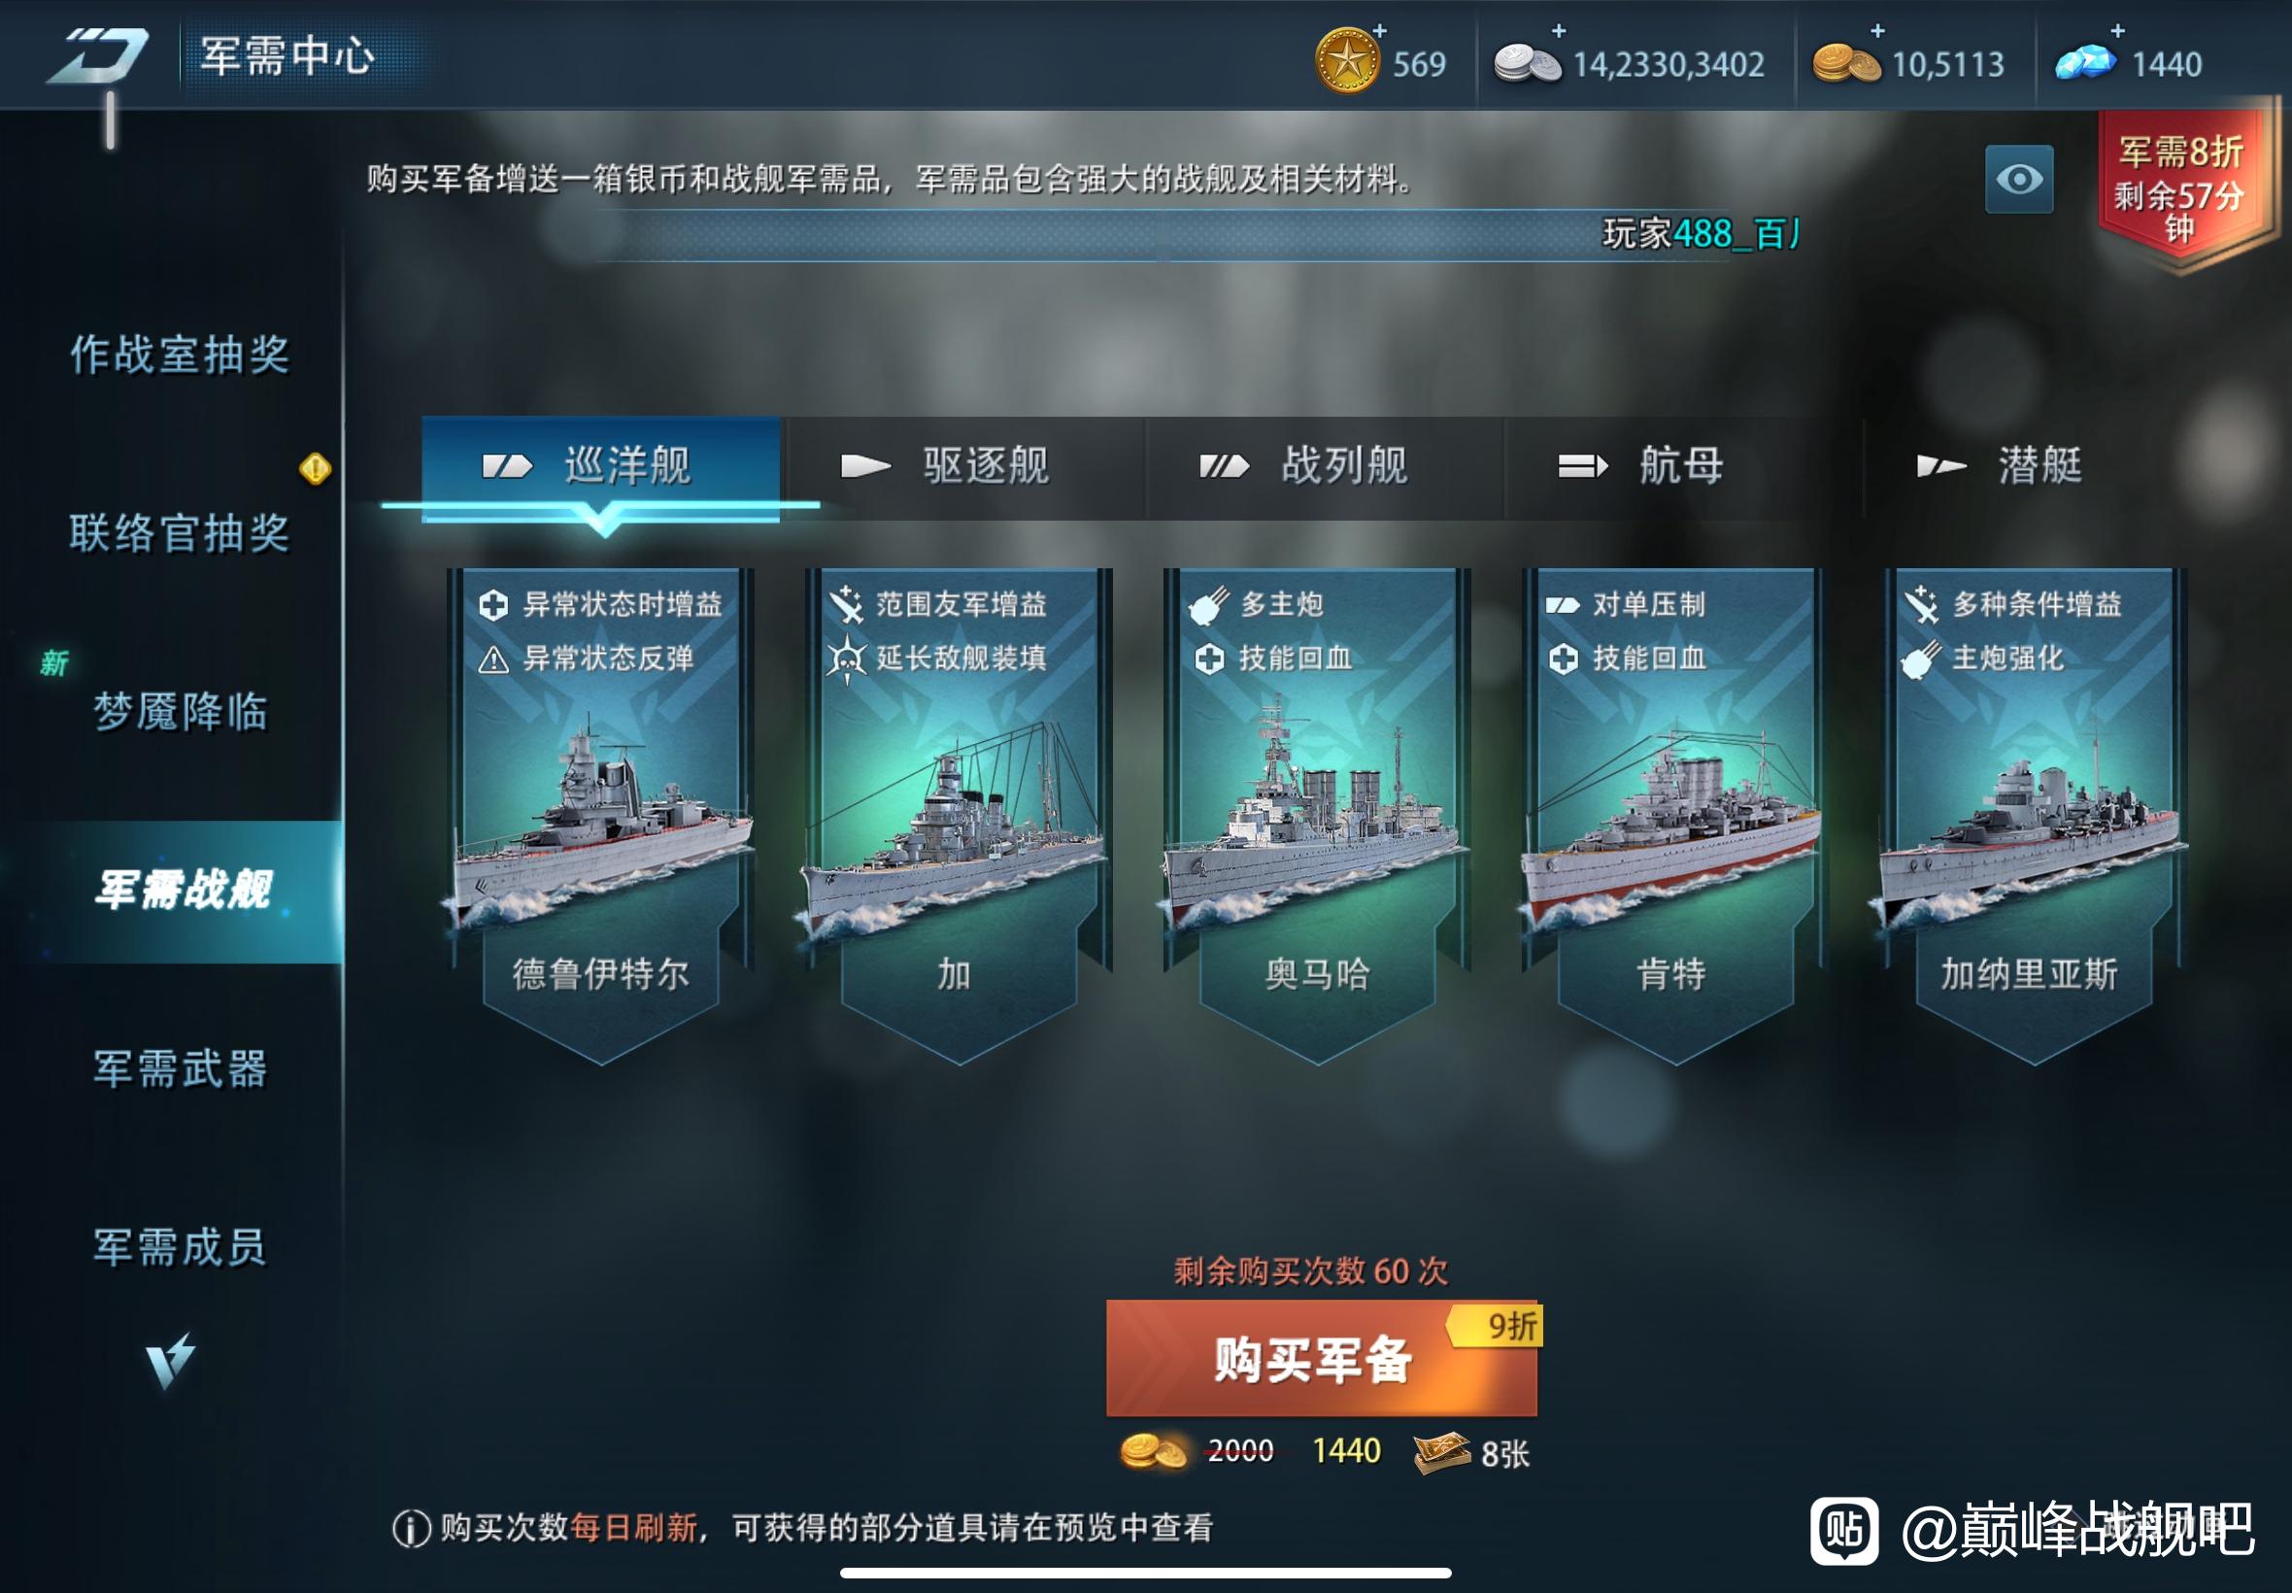Viewport: 2292px width, 1593px height.
Task: Select the 奥马哈 ship card
Action: pyautogui.click(x=1316, y=813)
